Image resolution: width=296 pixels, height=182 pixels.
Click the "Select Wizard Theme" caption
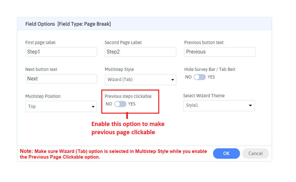204,96
